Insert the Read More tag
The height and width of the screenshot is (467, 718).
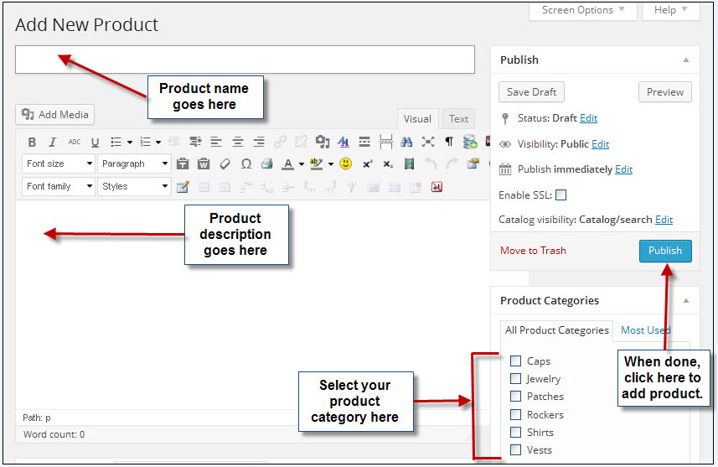[x=364, y=142]
